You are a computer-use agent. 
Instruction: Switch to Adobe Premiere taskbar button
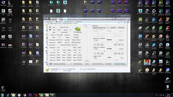click(x=30, y=95)
